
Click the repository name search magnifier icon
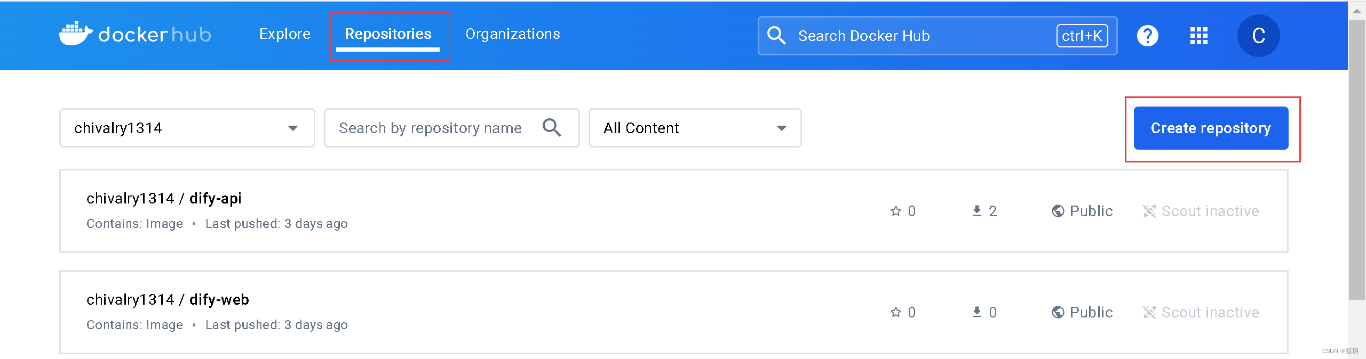click(552, 128)
